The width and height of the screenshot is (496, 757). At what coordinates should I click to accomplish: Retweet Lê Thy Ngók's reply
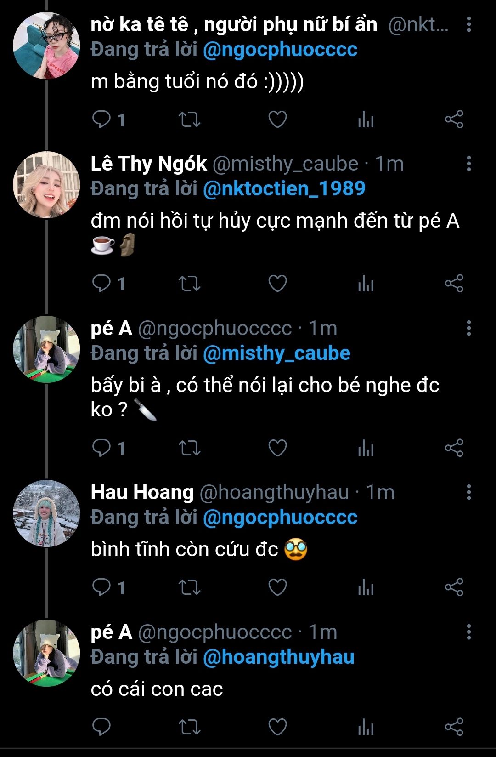coord(189,284)
